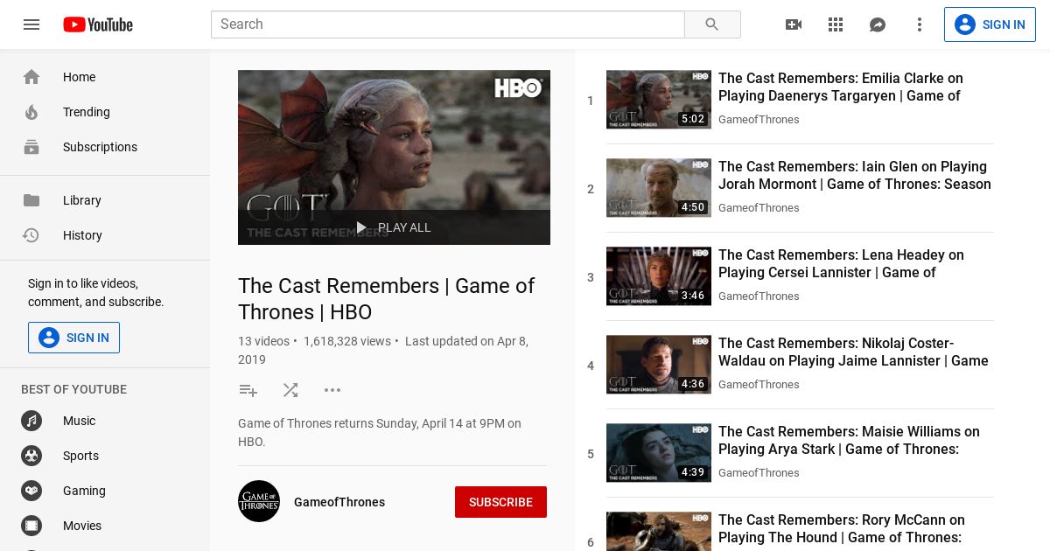Image resolution: width=1050 pixels, height=551 pixels.
Task: Click GameofThrones under the Maisie Williams video
Action: pos(759,473)
